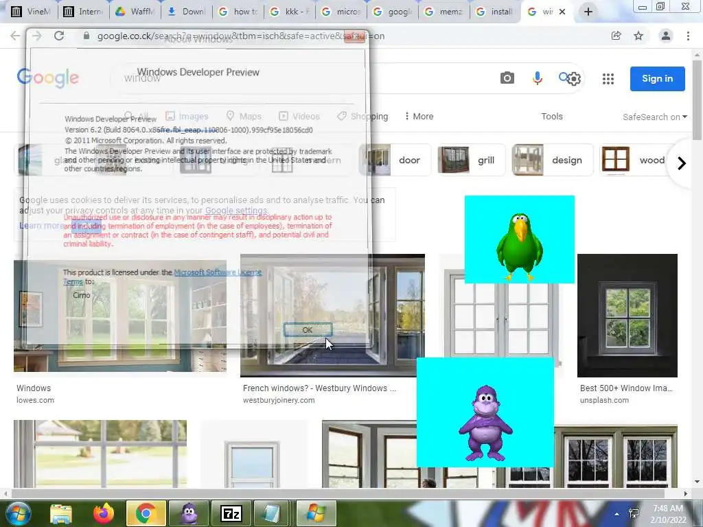
Task: Open the Google apps grid
Action: click(x=608, y=79)
